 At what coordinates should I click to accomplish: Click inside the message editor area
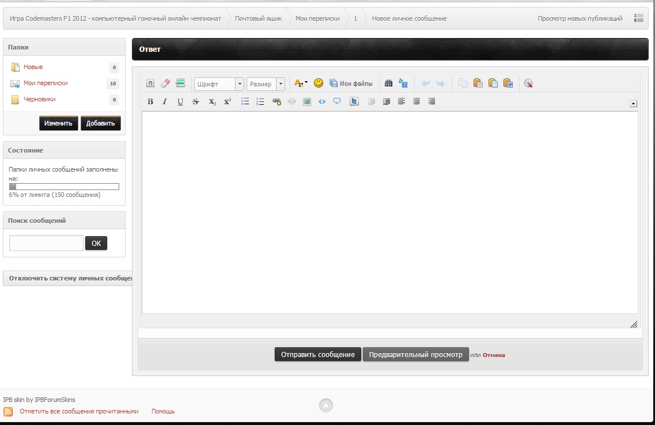[390, 212]
